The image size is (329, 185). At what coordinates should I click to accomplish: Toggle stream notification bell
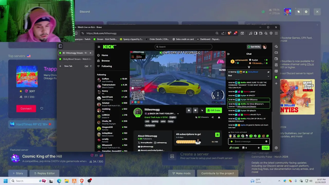[x=189, y=110]
